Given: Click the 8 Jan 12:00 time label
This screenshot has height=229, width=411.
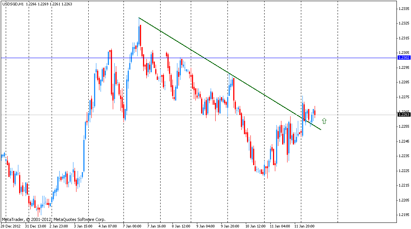Looking at the screenshot, I should pos(181,226).
